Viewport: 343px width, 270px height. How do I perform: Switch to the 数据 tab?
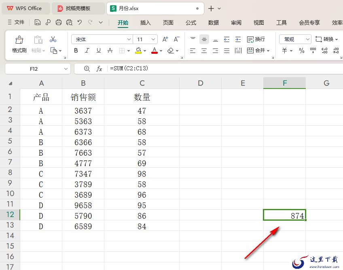(214, 23)
